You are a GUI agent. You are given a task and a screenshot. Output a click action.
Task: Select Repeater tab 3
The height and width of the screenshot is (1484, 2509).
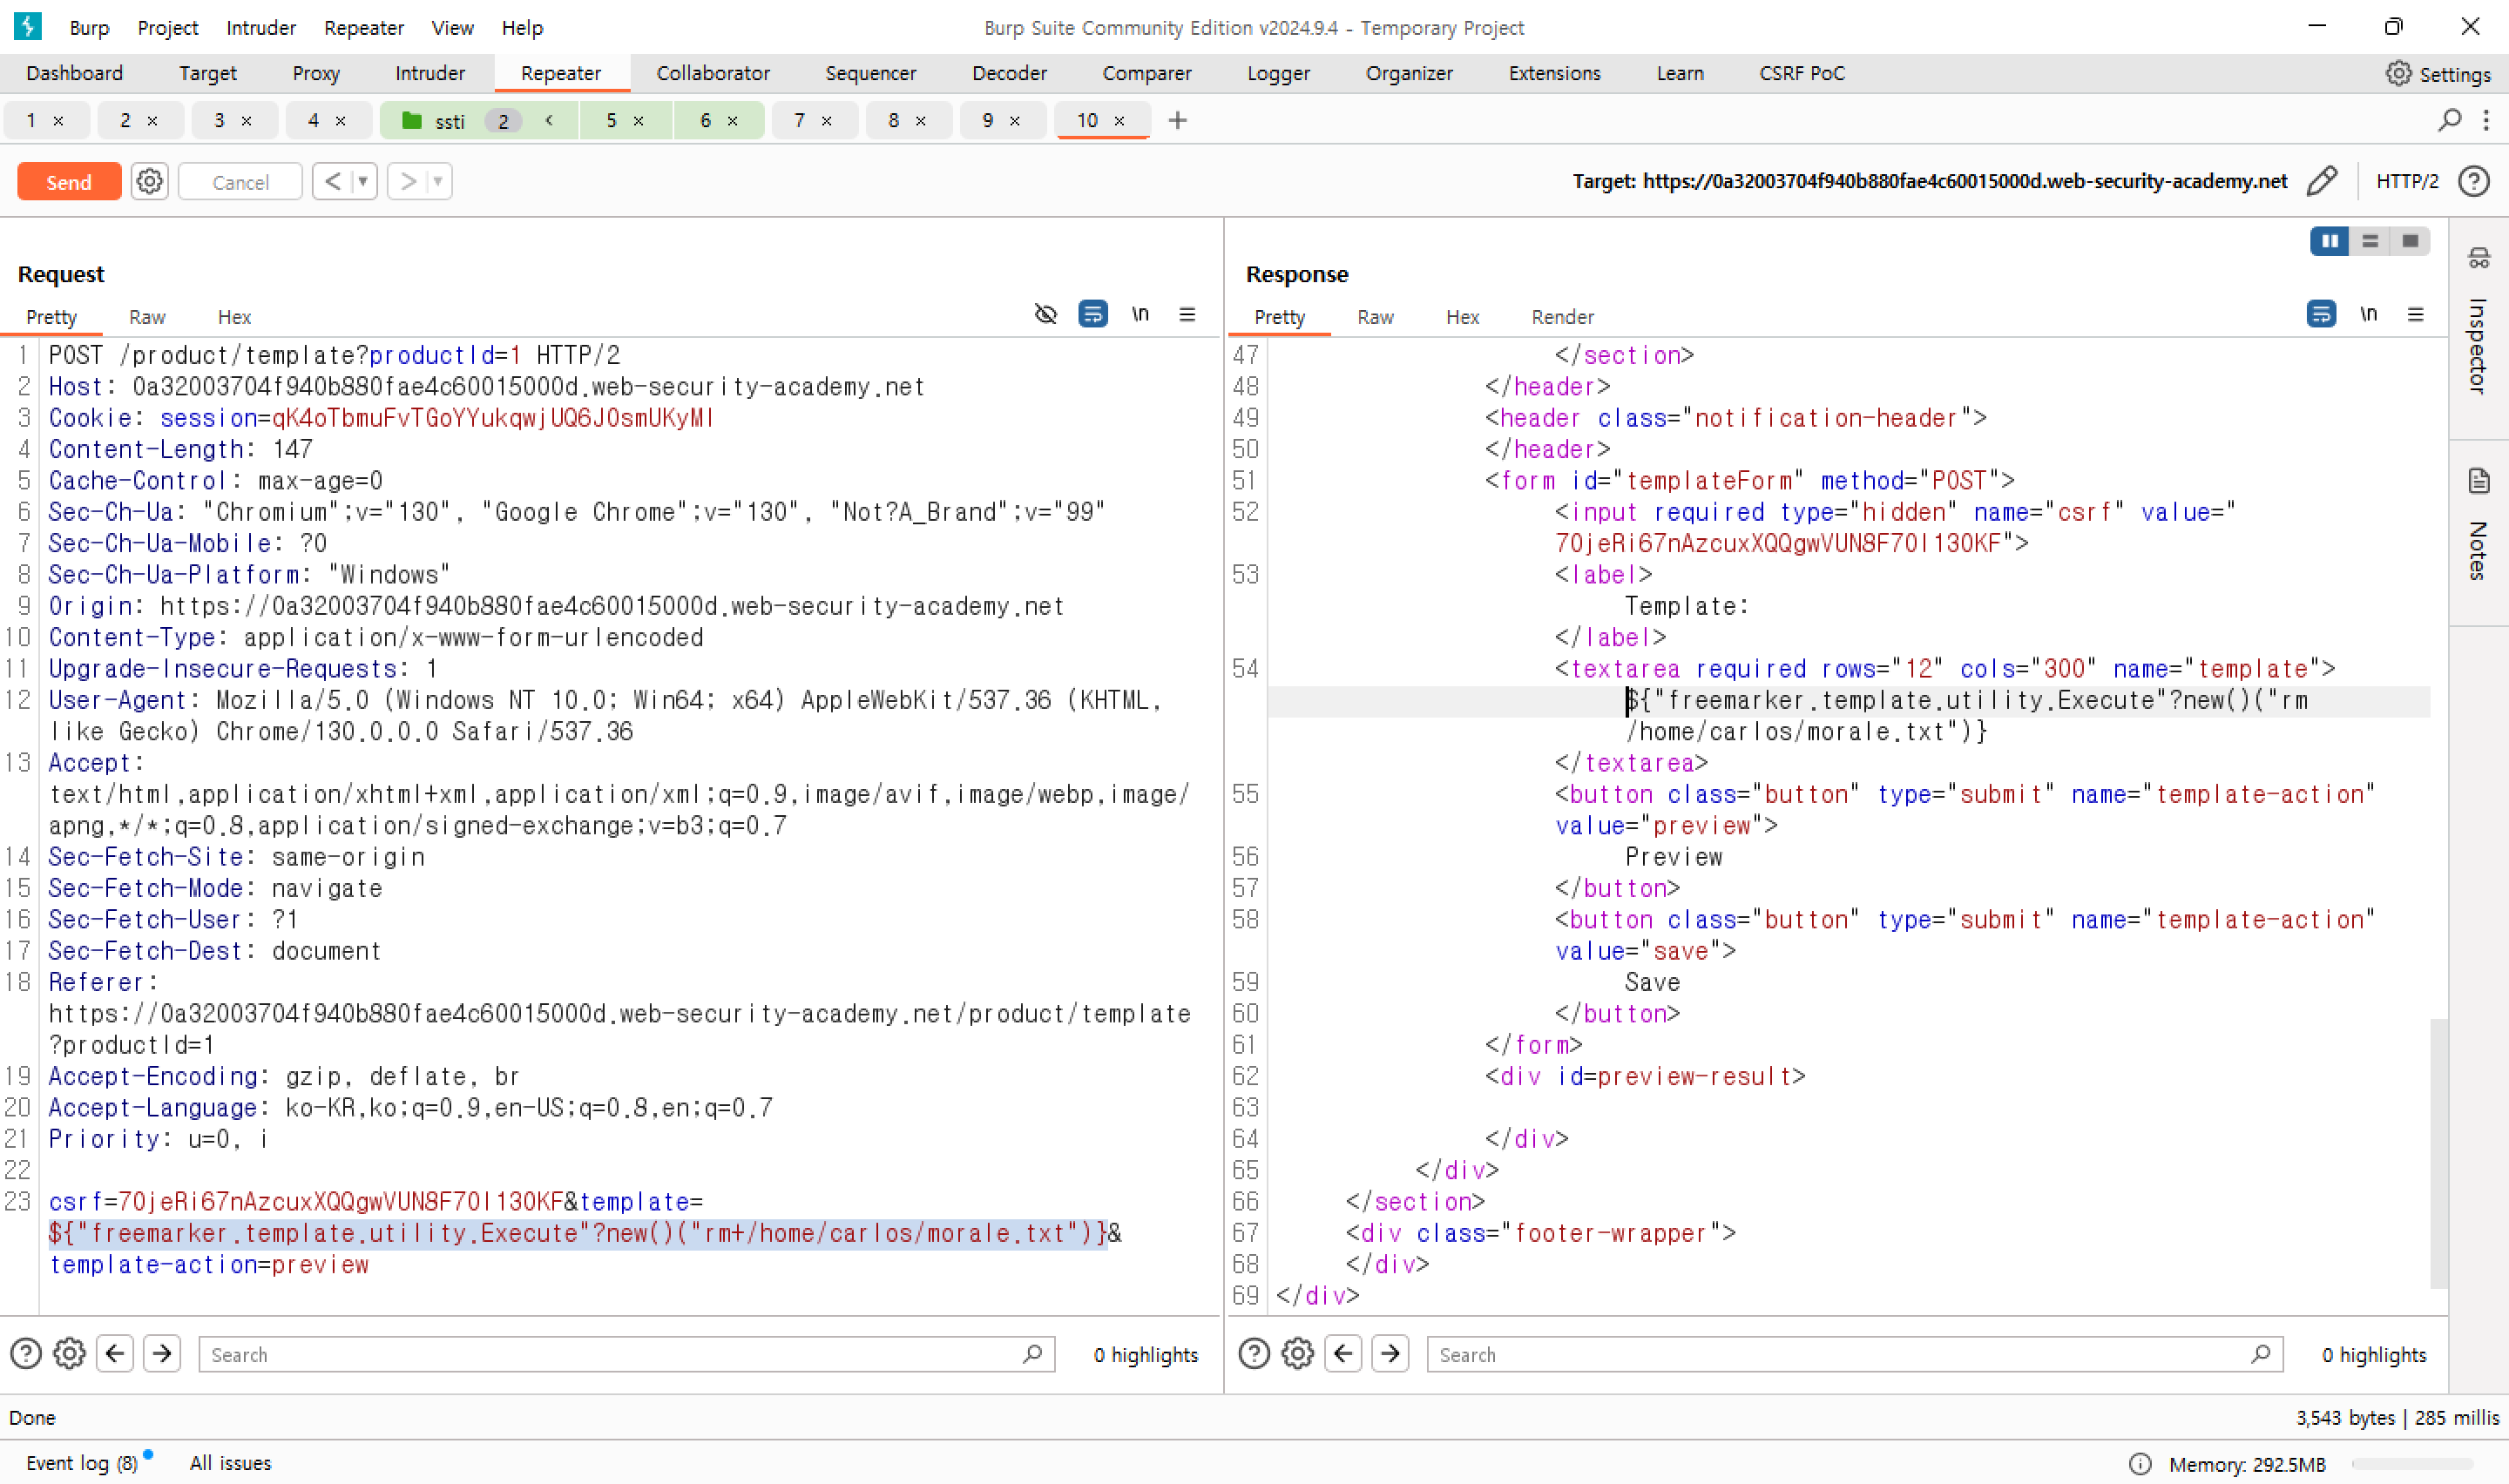pos(219,120)
